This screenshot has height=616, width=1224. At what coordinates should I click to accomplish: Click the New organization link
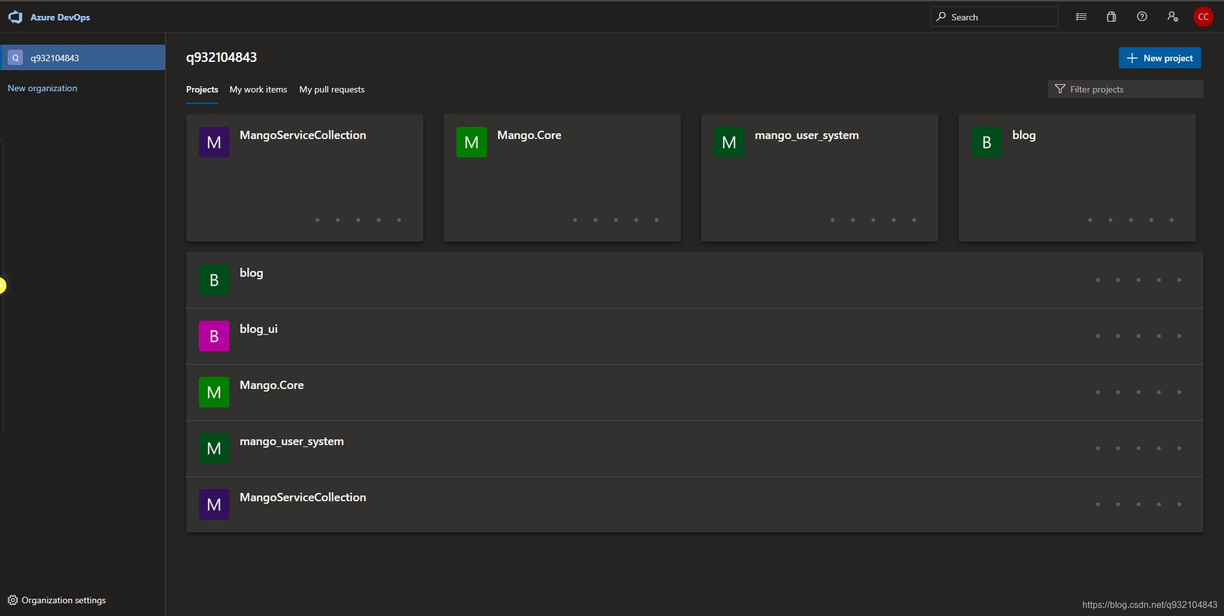pos(42,88)
